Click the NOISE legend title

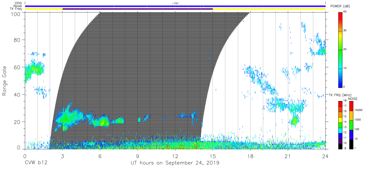(353, 99)
